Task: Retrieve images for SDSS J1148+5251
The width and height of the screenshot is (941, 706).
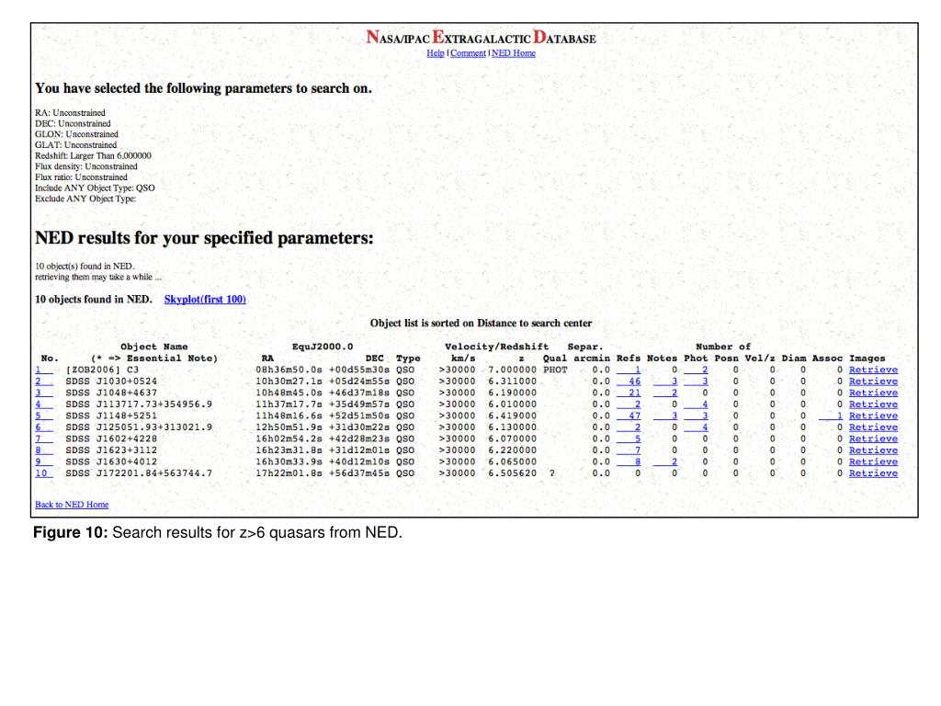Action: (x=873, y=416)
